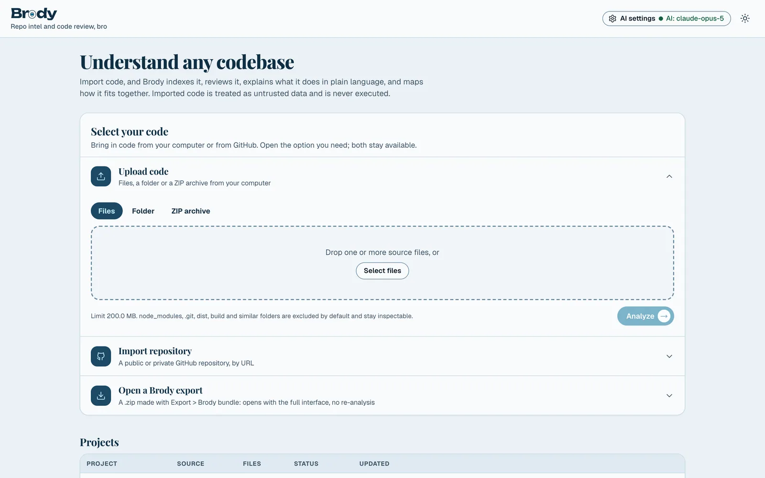Click the Brody logo

(34, 13)
